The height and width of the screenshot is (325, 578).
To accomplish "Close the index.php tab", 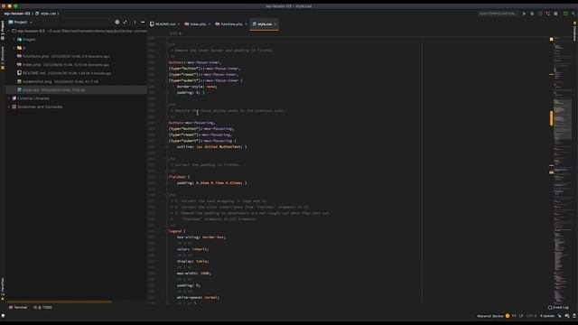I will point(210,24).
